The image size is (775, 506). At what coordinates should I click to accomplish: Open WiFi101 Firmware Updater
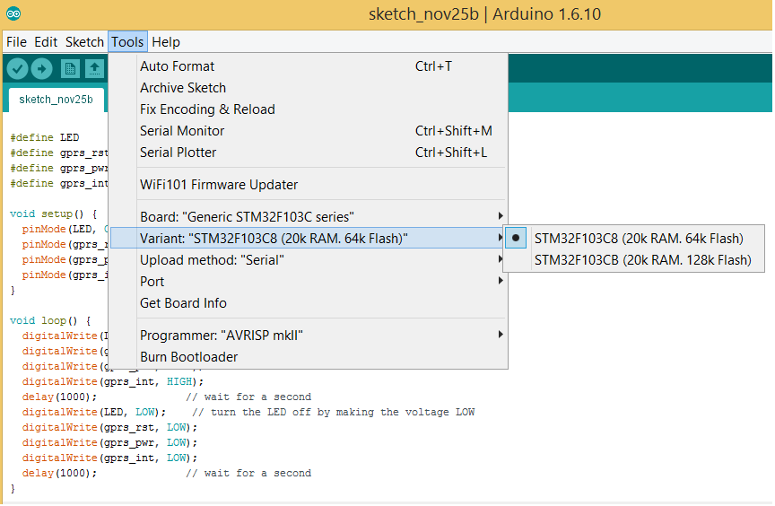[x=309, y=184]
